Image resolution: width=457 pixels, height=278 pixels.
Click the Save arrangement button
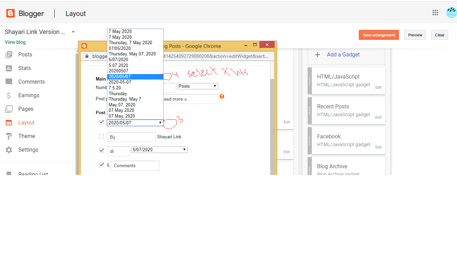379,35
